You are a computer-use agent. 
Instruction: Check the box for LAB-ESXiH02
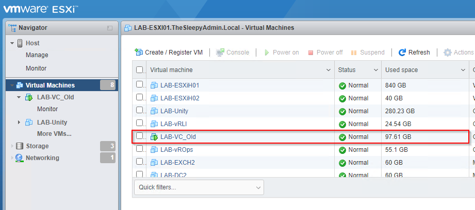(x=139, y=97)
